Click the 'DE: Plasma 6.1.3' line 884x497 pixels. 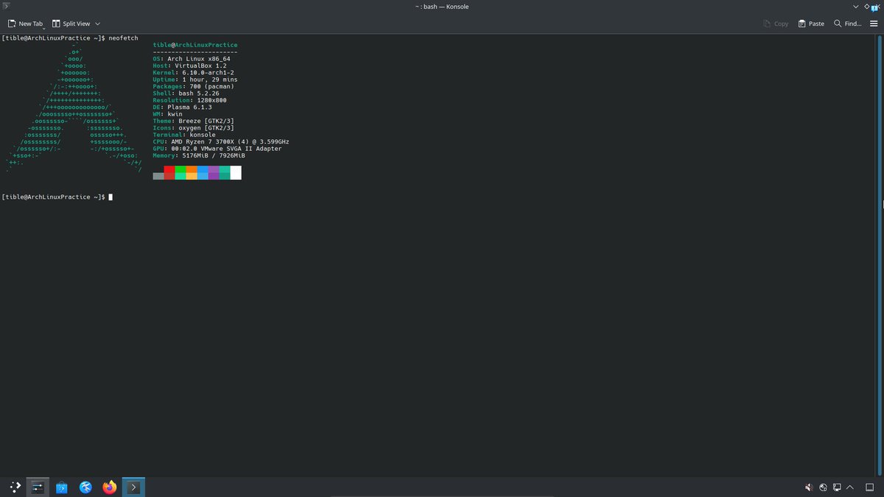(x=182, y=107)
